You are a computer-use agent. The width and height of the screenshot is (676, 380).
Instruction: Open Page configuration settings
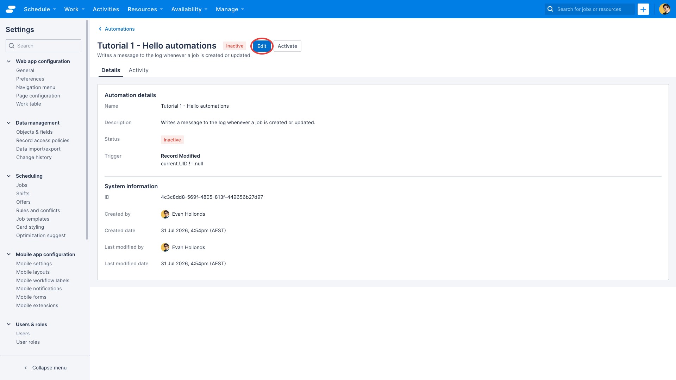pyautogui.click(x=38, y=96)
